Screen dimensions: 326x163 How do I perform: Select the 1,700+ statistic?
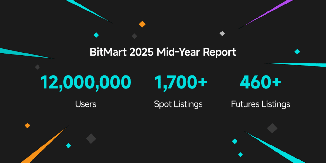181,82
